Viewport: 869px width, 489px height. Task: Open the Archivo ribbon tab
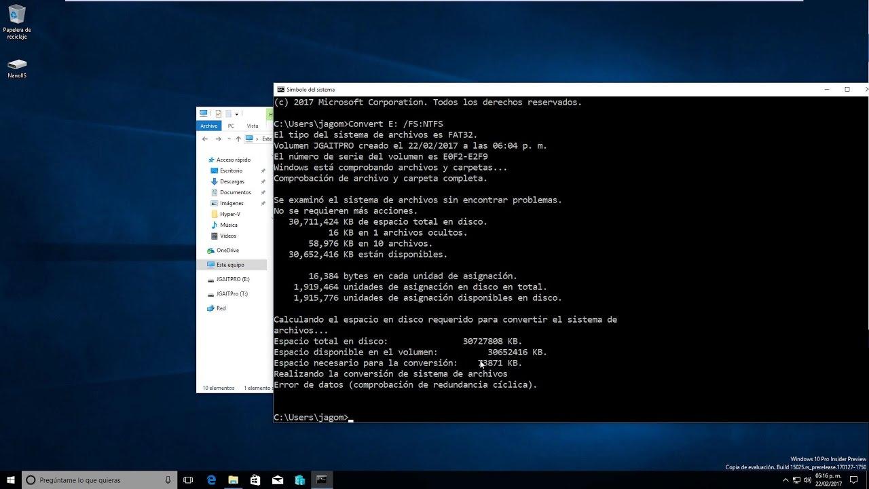[208, 126]
